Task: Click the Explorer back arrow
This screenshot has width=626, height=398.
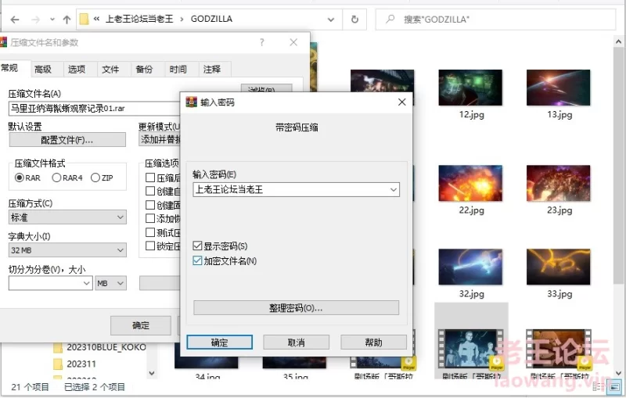Action: pyautogui.click(x=15, y=19)
